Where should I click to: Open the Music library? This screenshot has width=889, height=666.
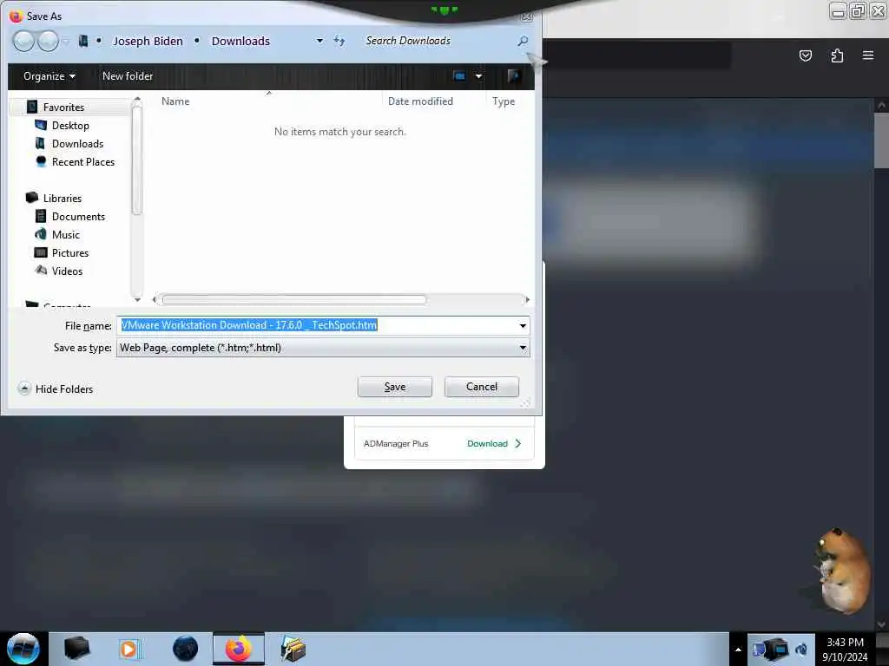click(x=66, y=234)
